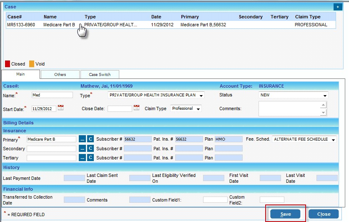Click the C button beside Primary insurance
Screen dimensions: 349x222
click(90, 139)
